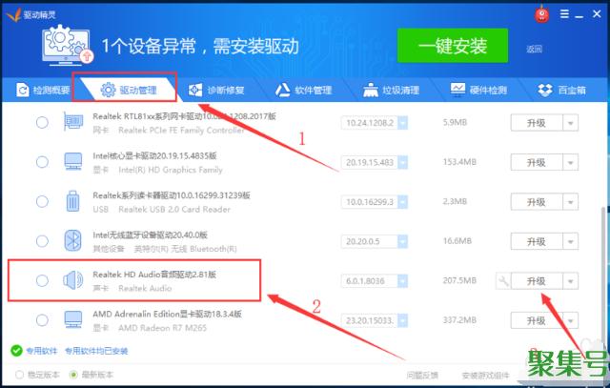Upgrade the Realtek HD Audio driver
Viewport: 610px width, 388px height.
(537, 281)
